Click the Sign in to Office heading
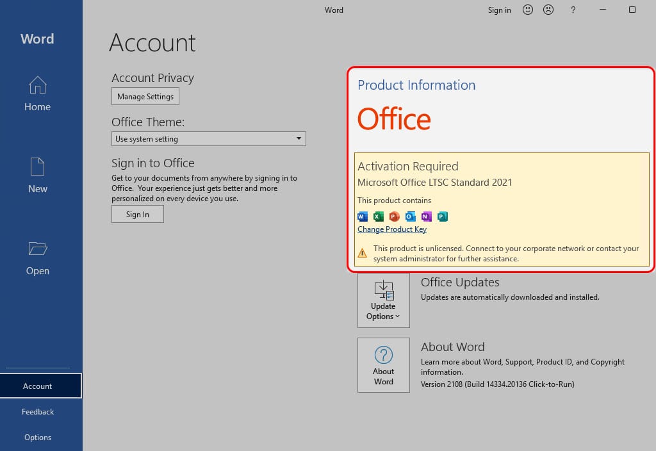The width and height of the screenshot is (656, 451). pyautogui.click(x=152, y=163)
